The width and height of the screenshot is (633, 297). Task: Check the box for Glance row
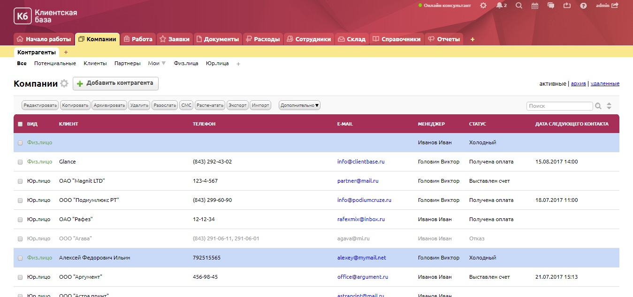tap(20, 162)
